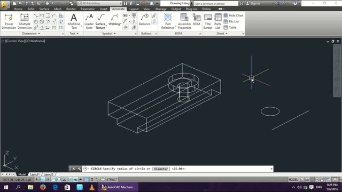This screenshot has width=342, height=192.
Task: Insert a Title Border
Action: click(x=208, y=21)
